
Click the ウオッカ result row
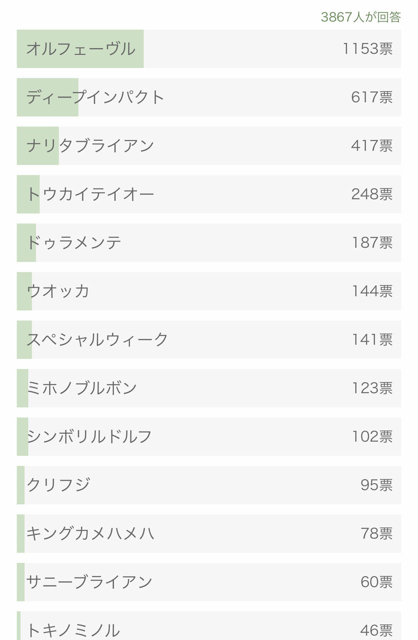tap(209, 291)
